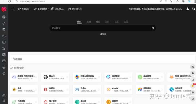Select the 生活 search tab
This screenshot has height=104, width=196.
point(126,22)
